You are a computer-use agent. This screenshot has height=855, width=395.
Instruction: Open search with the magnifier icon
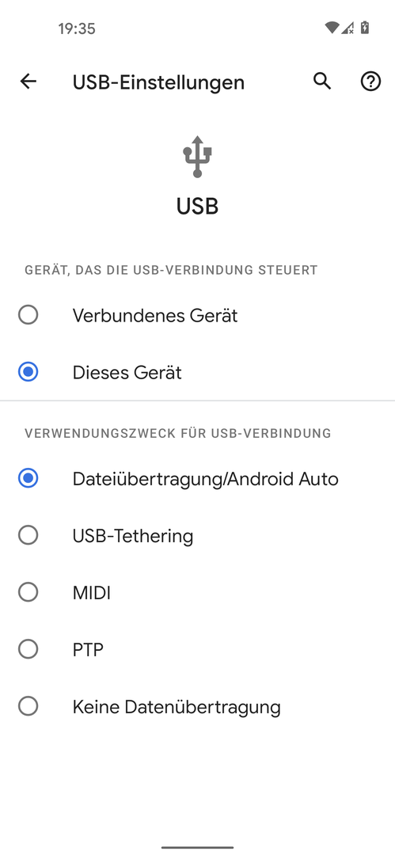(x=322, y=82)
